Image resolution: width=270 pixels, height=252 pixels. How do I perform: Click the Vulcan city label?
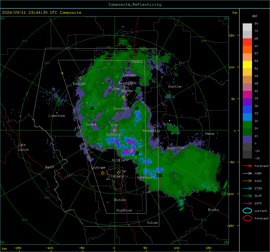152,223
